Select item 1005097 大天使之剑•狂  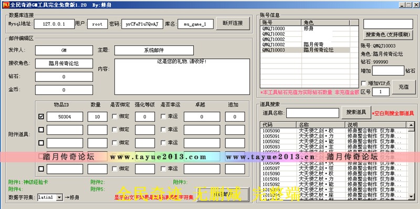(x=334, y=168)
